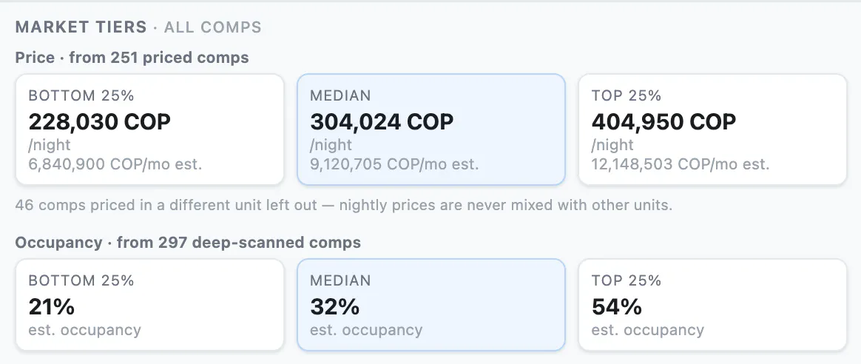
Task: Click the 32% est. occupancy value
Action: click(x=334, y=307)
